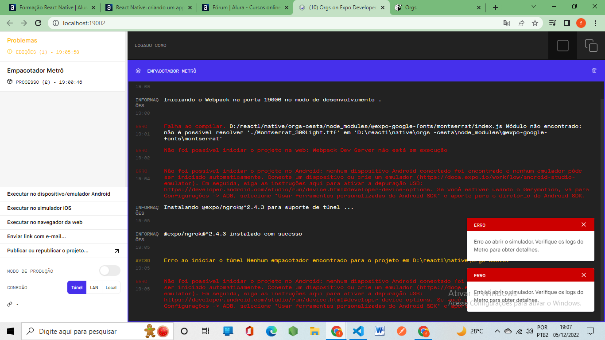Close the Formação React Native tab
This screenshot has width=605, height=340.
point(94,8)
